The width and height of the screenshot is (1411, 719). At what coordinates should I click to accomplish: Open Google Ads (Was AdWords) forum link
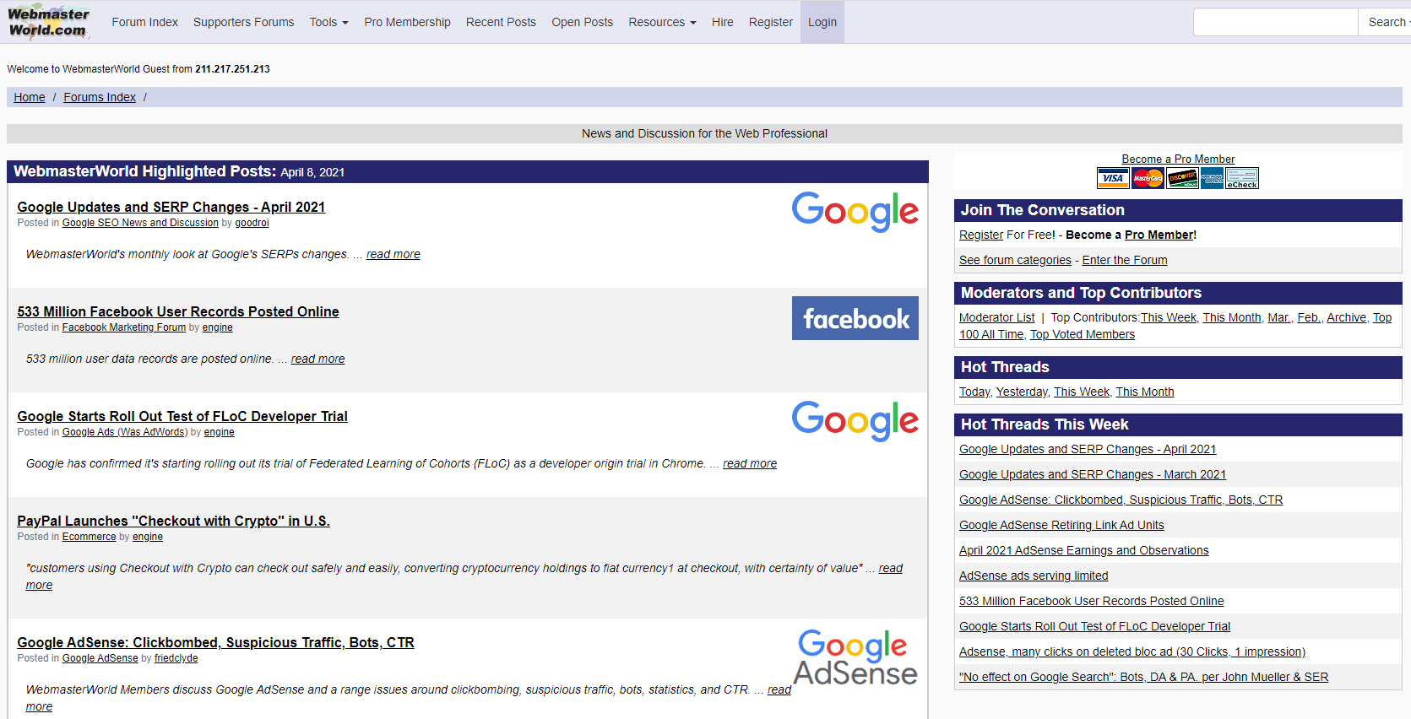[125, 432]
